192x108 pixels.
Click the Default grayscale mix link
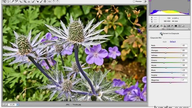(173, 42)
